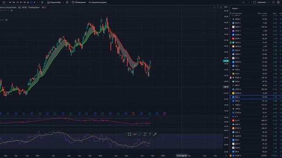This screenshot has height=158, width=282.
Task: Click the red earnings event marker
Action: [133, 114]
